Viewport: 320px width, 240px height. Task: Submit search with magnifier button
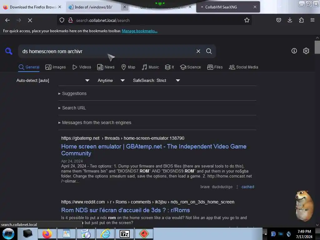(209, 51)
